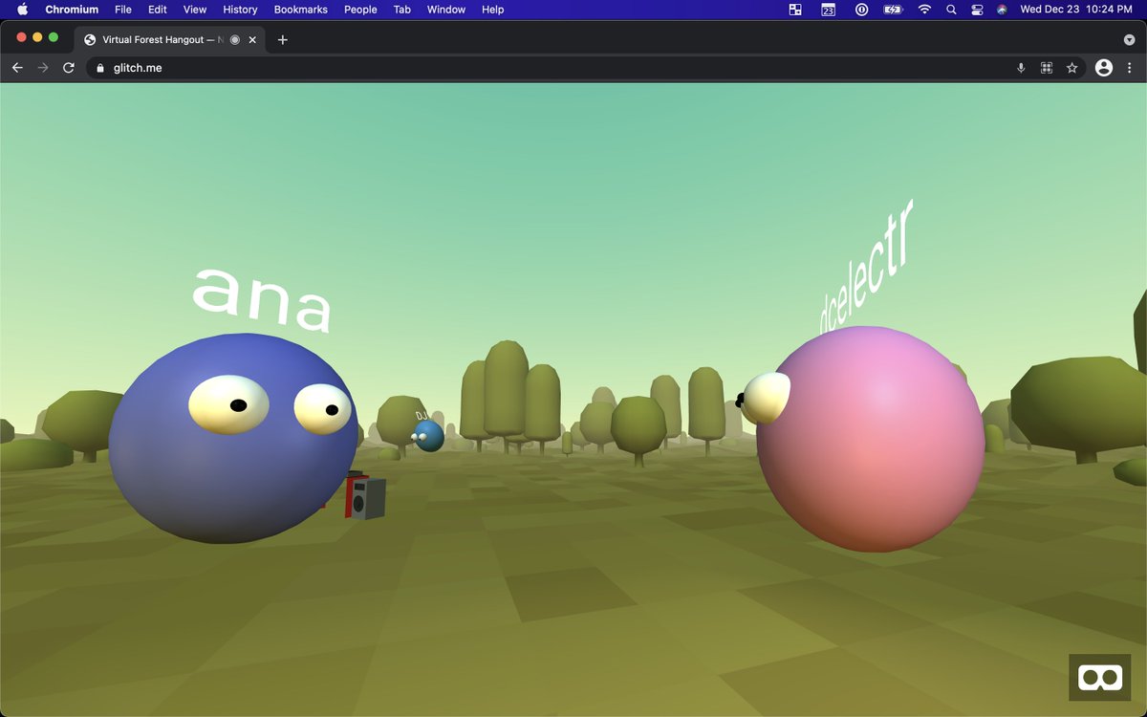Open the View menu
This screenshot has height=717, width=1147.
pos(195,10)
